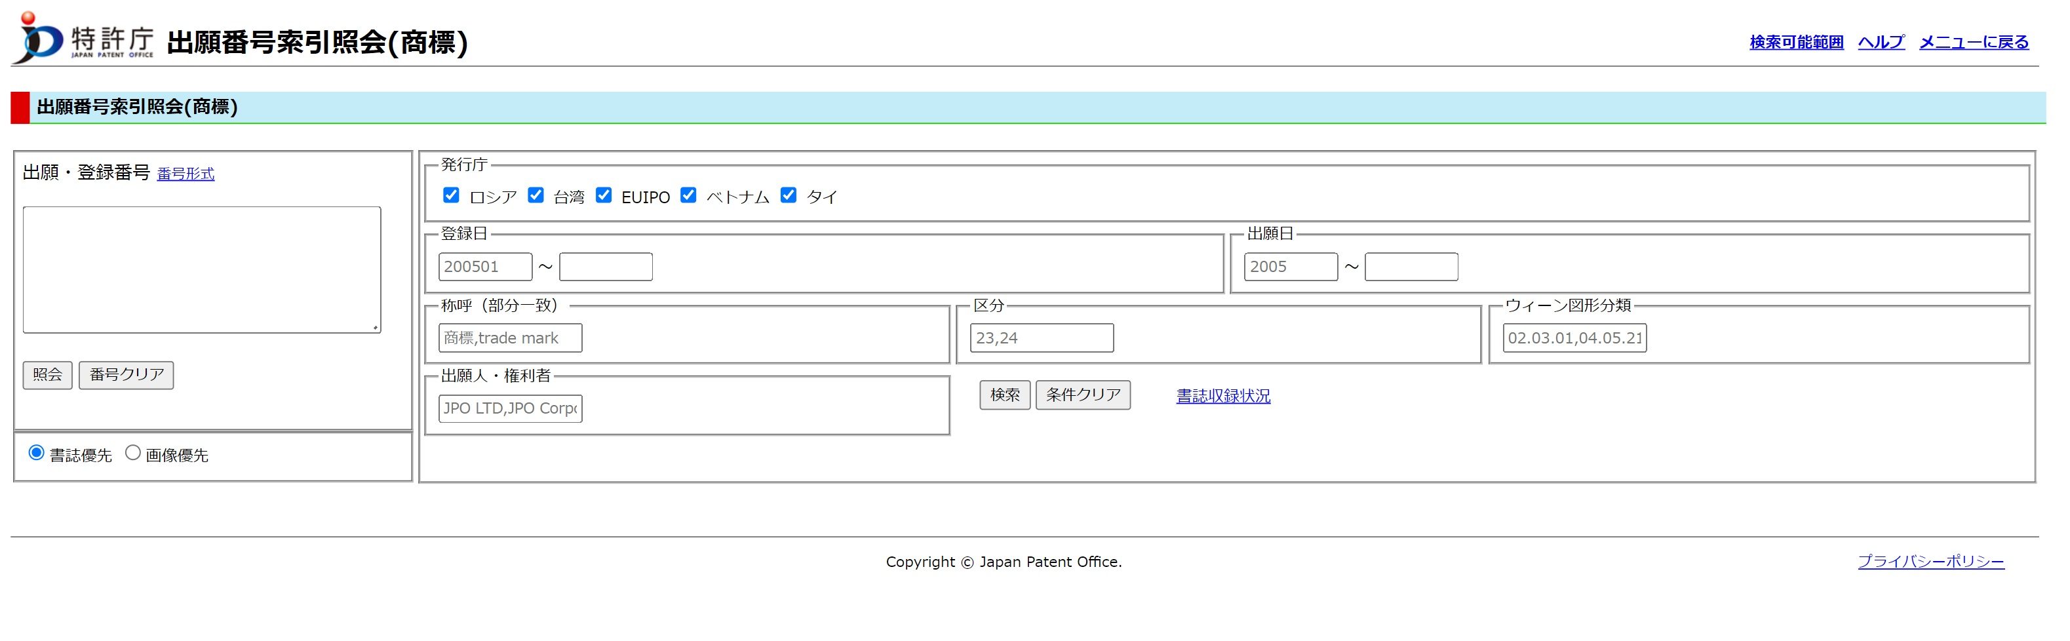
Task: Toggle the タイ checkbox
Action: (x=789, y=195)
